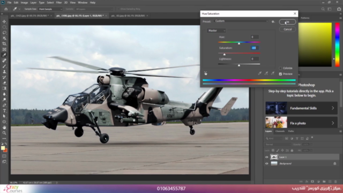Click the Saturation slider handle
343x193 pixels.
click(225, 54)
